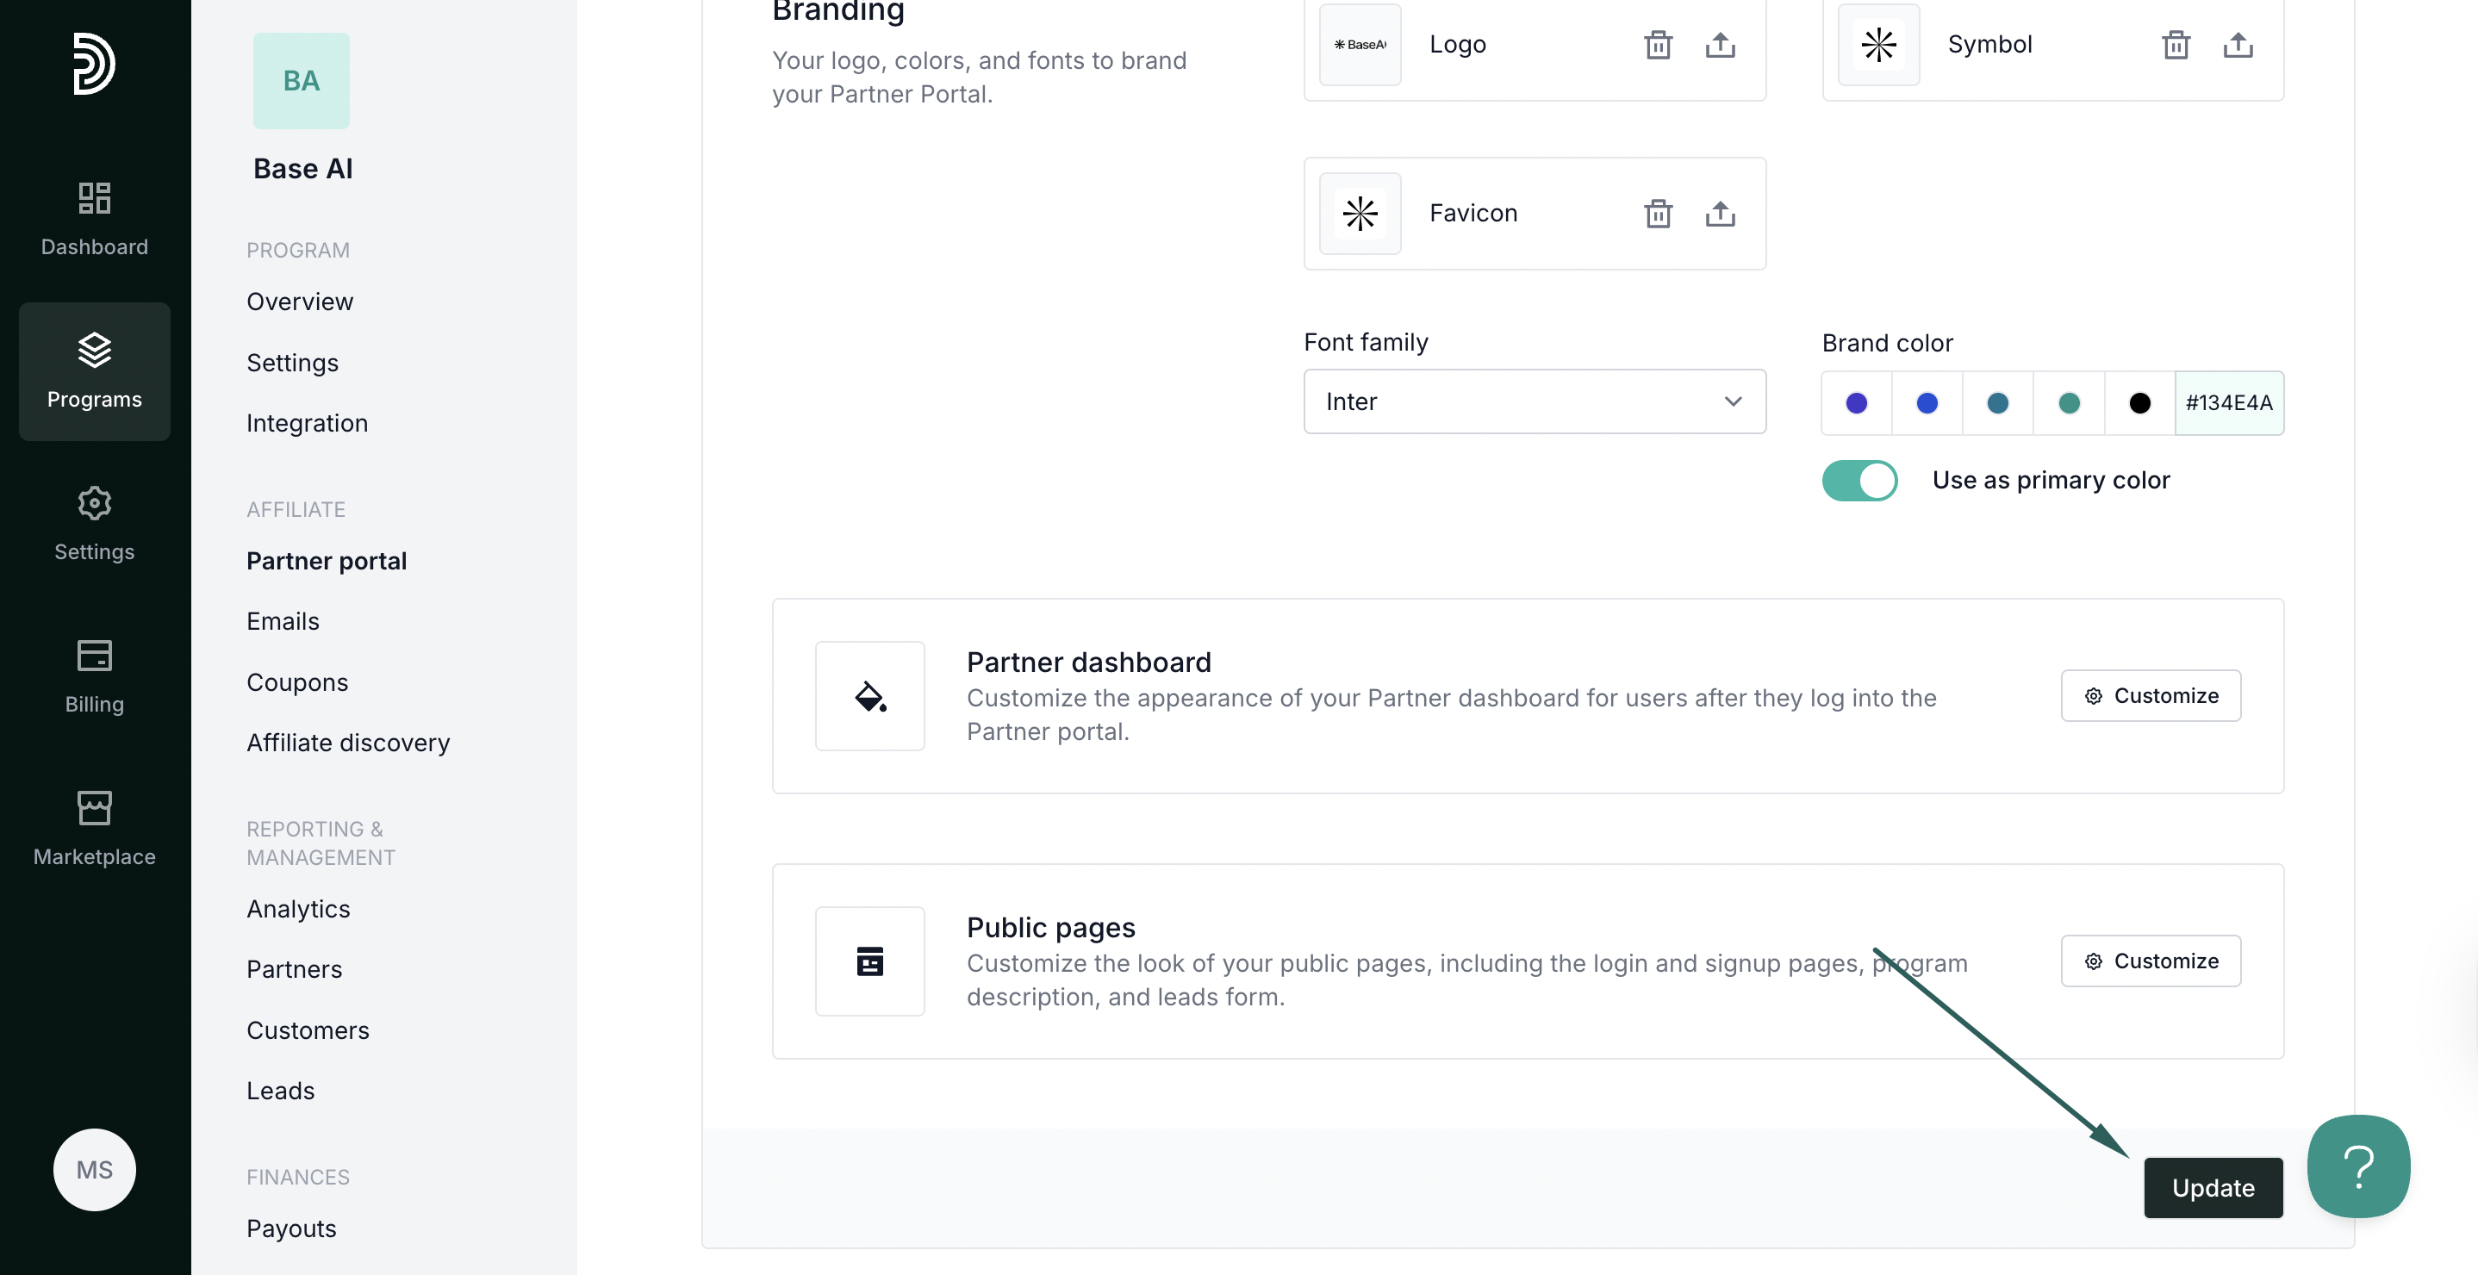Open the Analytics page
The height and width of the screenshot is (1275, 2478).
(298, 909)
